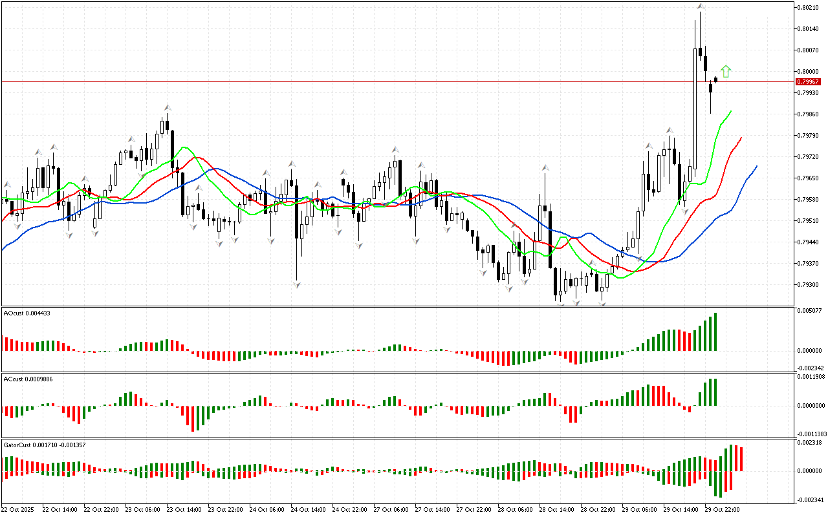Click the 29 Oct 22:00 label on the time axis

coord(722,509)
